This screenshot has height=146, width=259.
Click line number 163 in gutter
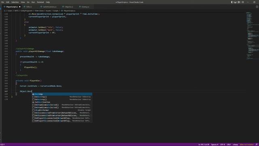(x=6, y=81)
